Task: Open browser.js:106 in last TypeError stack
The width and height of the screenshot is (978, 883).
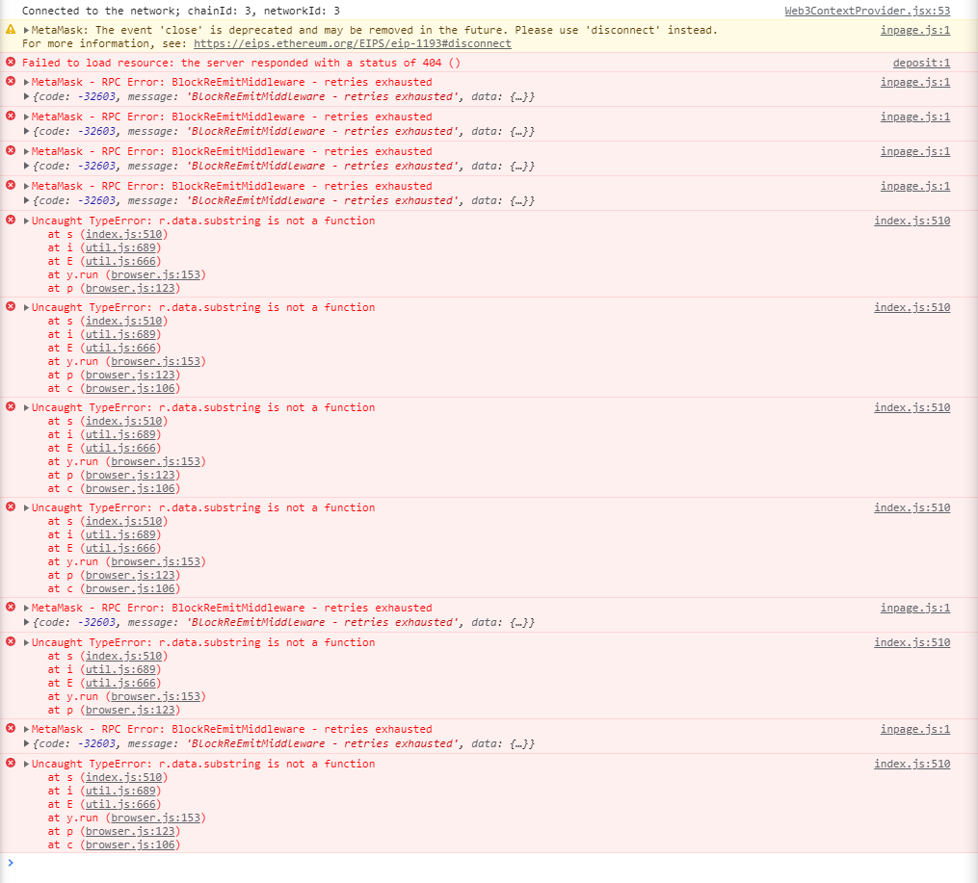Action: [x=130, y=845]
